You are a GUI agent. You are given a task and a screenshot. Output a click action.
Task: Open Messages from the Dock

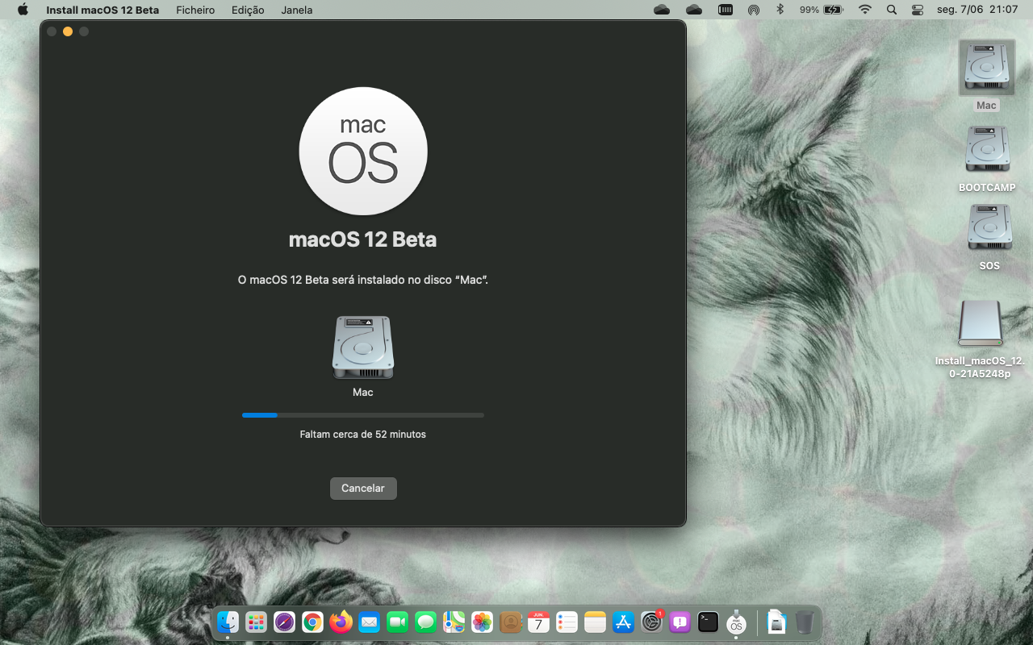[x=426, y=622]
